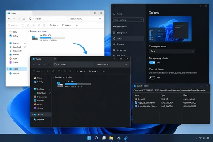Open Sort dropdown in dark Explorer
213x142 pixels.
[x=81, y=71]
